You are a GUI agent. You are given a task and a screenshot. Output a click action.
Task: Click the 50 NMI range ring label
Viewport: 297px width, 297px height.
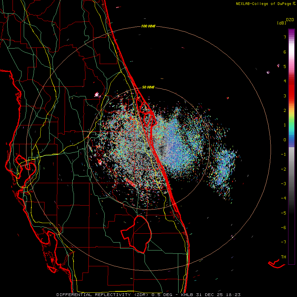coord(148,87)
